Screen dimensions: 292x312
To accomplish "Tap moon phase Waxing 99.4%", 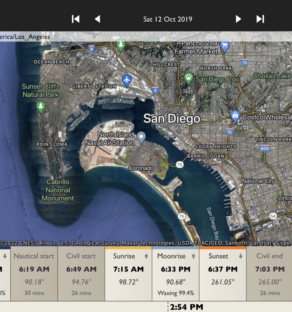I will pyautogui.click(x=176, y=293).
